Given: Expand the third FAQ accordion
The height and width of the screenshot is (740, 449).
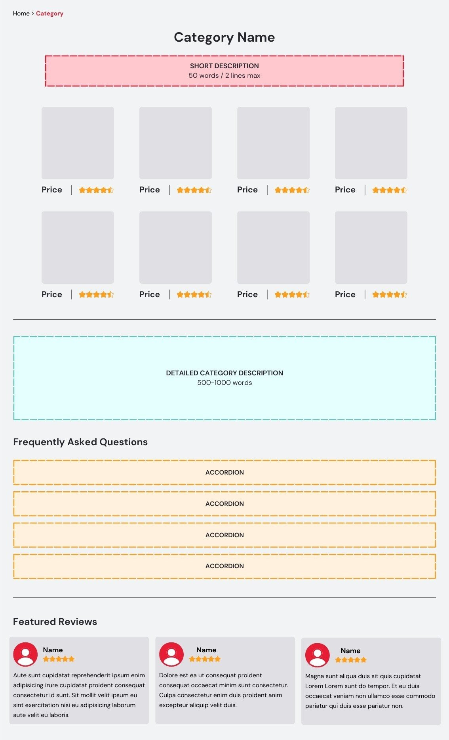Looking at the screenshot, I should (224, 535).
